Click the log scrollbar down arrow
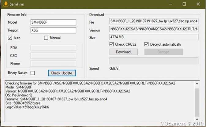206x127 pixels. [197, 119]
